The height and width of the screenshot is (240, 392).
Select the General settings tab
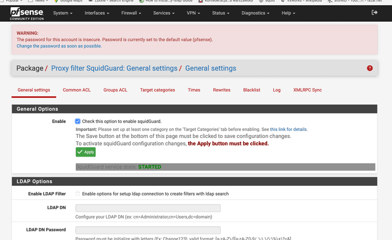click(x=34, y=90)
